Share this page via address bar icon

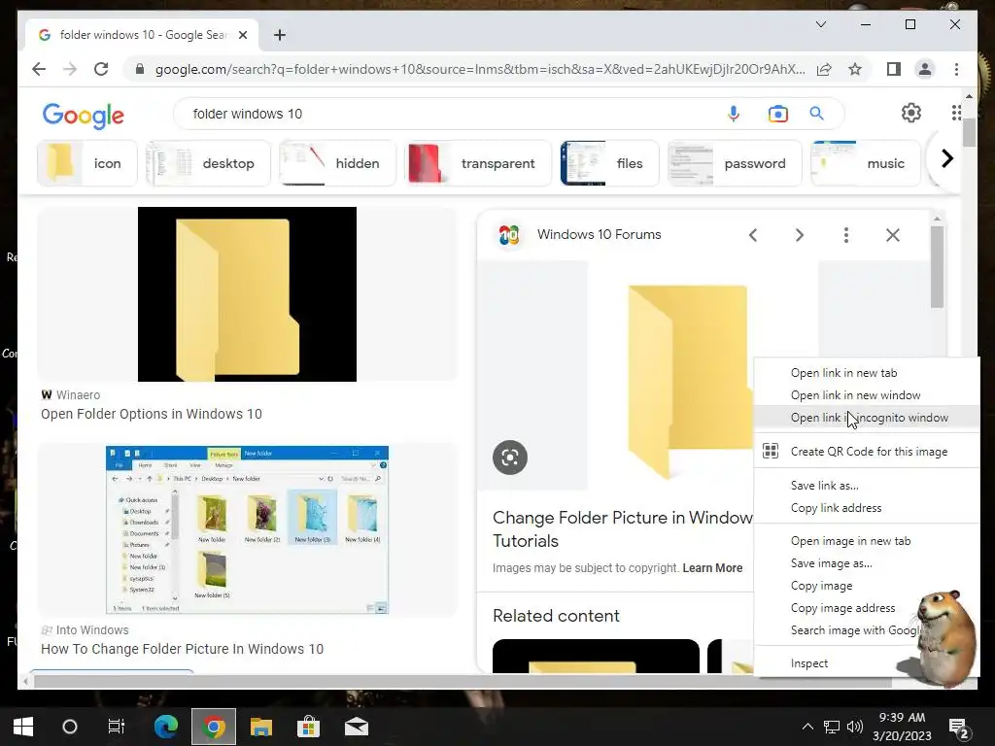point(824,69)
